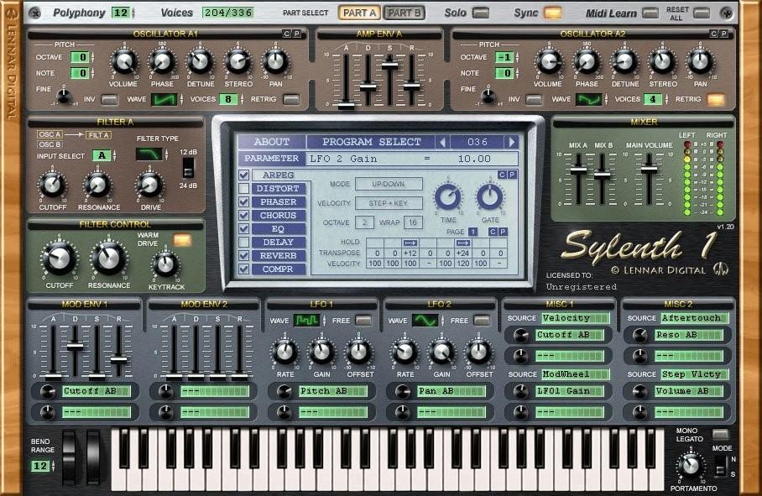The image size is (762, 496).
Task: Uncheck the REVERB effect checkbox
Action: click(x=243, y=255)
